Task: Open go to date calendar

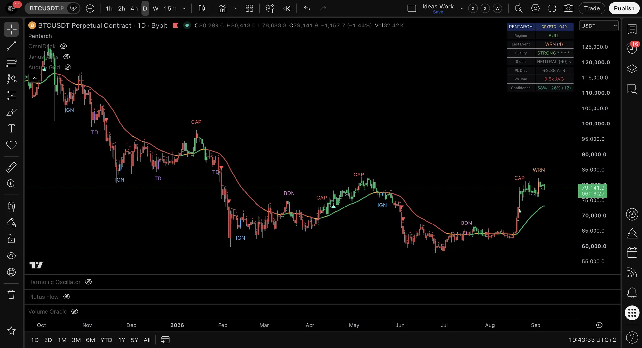Action: [165, 340]
